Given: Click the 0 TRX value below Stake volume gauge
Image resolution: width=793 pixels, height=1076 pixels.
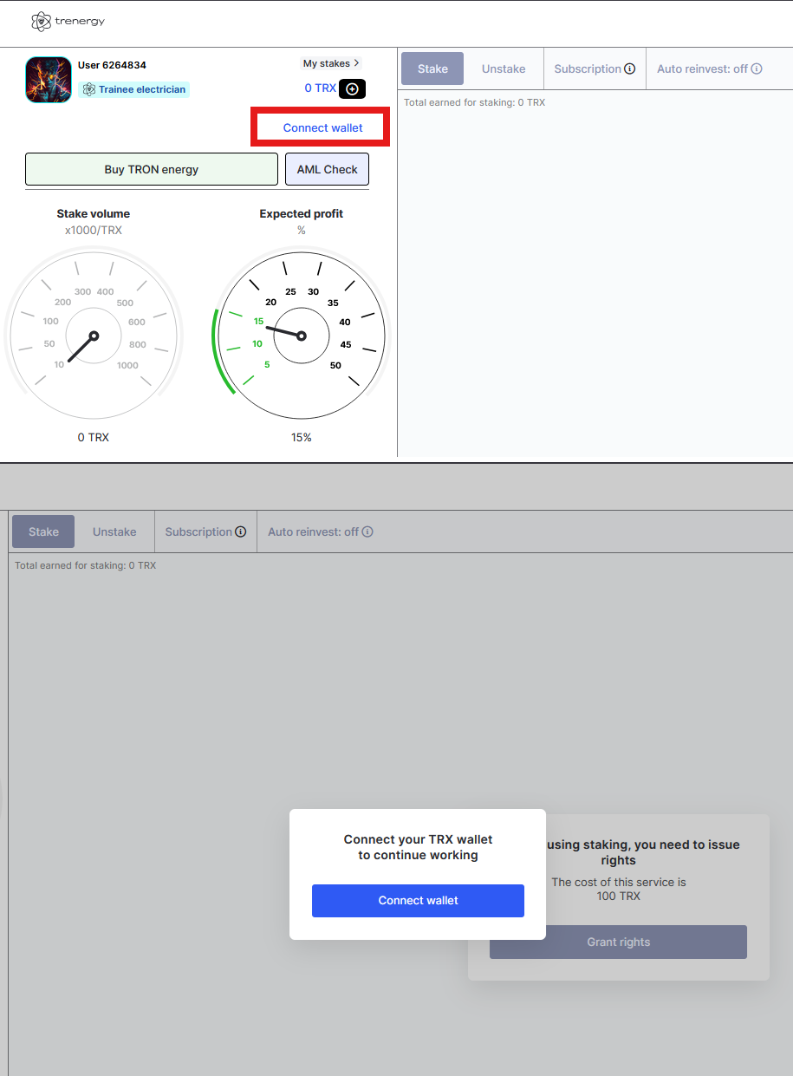Looking at the screenshot, I should click(x=94, y=437).
